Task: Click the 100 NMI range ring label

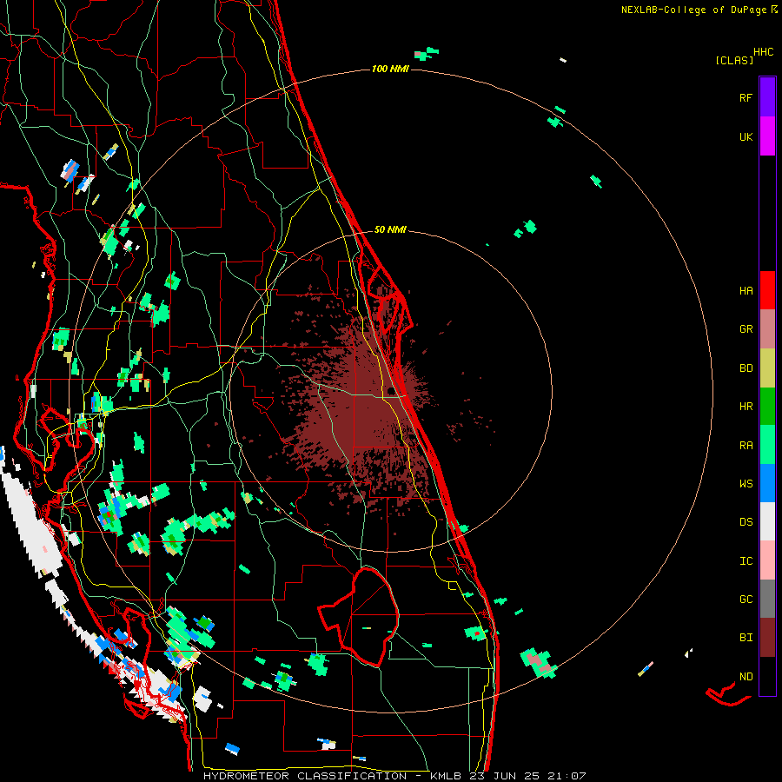Action: coord(390,69)
